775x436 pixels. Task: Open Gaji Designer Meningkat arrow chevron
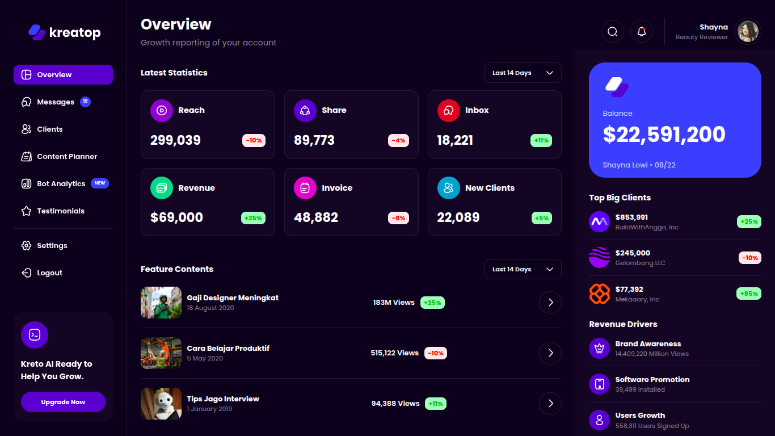tap(550, 303)
